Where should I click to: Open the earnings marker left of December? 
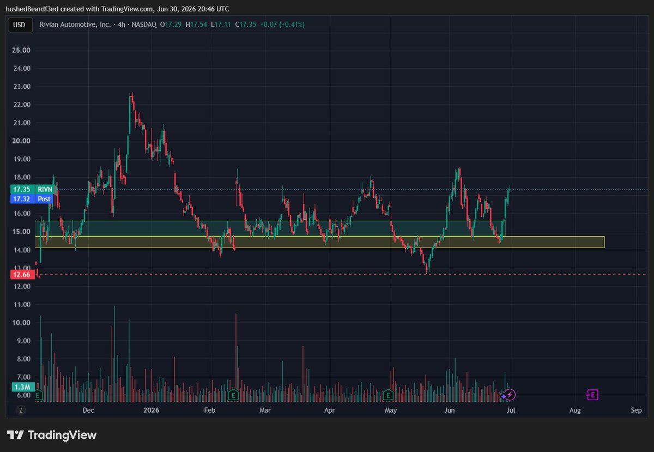[38, 394]
